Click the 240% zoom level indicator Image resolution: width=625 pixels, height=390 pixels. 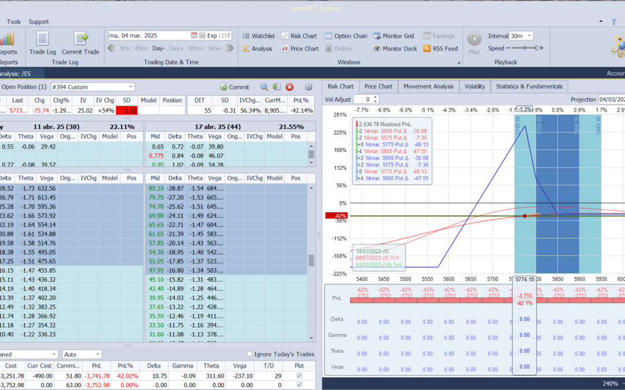click(610, 384)
